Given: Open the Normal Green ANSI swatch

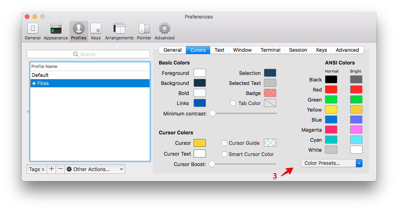Looking at the screenshot, I should click(x=331, y=99).
